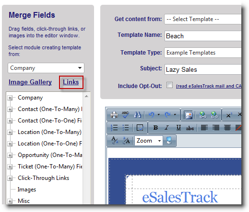Expand the Click-Through Links tree node
249x212 pixels.
[x=10, y=178]
